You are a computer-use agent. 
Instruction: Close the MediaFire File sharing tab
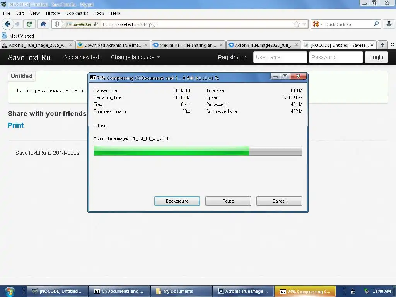221,45
